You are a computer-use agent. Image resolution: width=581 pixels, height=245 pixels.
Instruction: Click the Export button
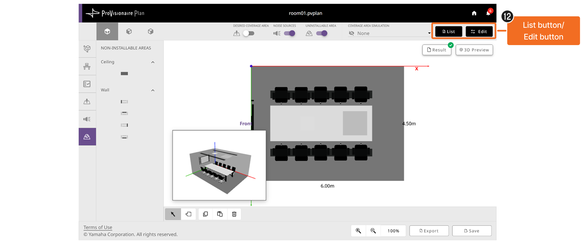[x=429, y=231]
